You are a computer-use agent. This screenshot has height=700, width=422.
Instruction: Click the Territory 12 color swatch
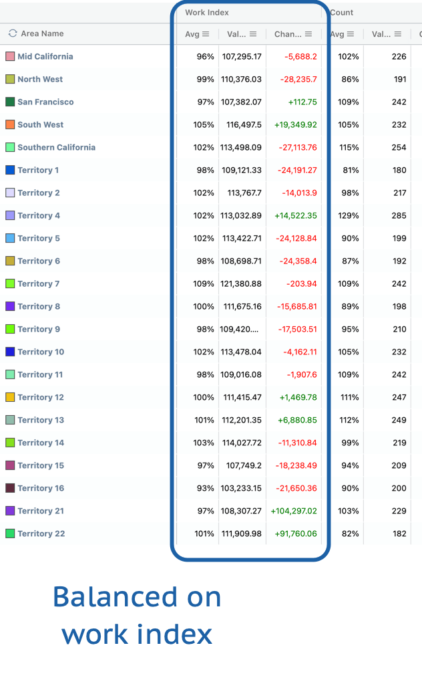pos(10,397)
